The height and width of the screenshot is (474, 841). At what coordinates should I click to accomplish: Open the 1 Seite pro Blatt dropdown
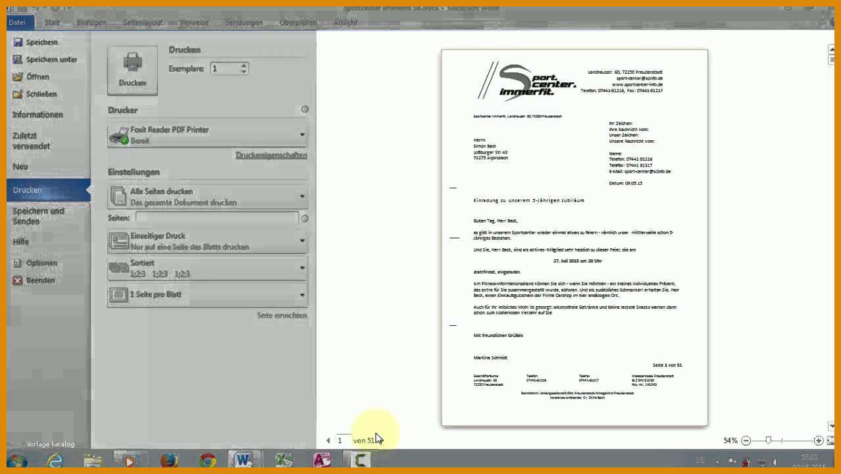pos(207,294)
